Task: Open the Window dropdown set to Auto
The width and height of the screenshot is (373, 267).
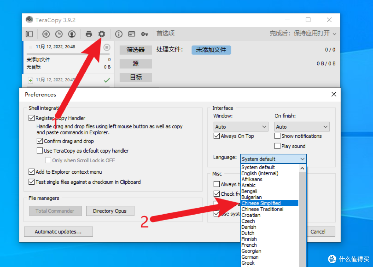Action: [x=241, y=127]
